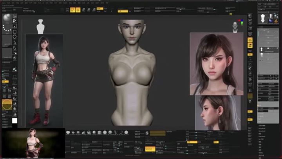The height and width of the screenshot is (159, 282).
Task: Select the circle selection icon in left column
Action: click(x=15, y=37)
